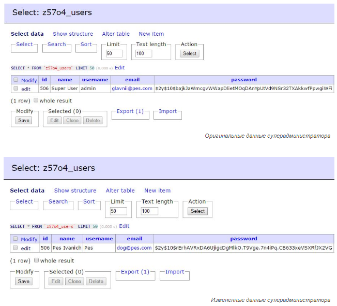The height and width of the screenshot is (306, 337).
Task: Click Delete button in bottom Selected group
Action: [x=96, y=281]
